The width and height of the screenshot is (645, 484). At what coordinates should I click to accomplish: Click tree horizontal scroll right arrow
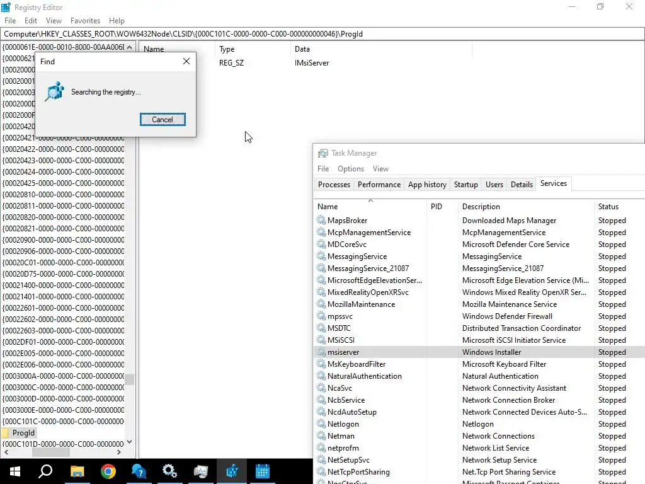tap(119, 452)
